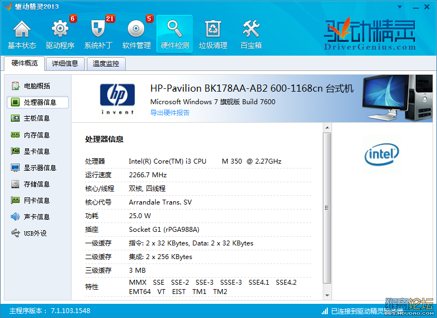
Task: Click the connection signal bars icon
Action: (x=324, y=311)
